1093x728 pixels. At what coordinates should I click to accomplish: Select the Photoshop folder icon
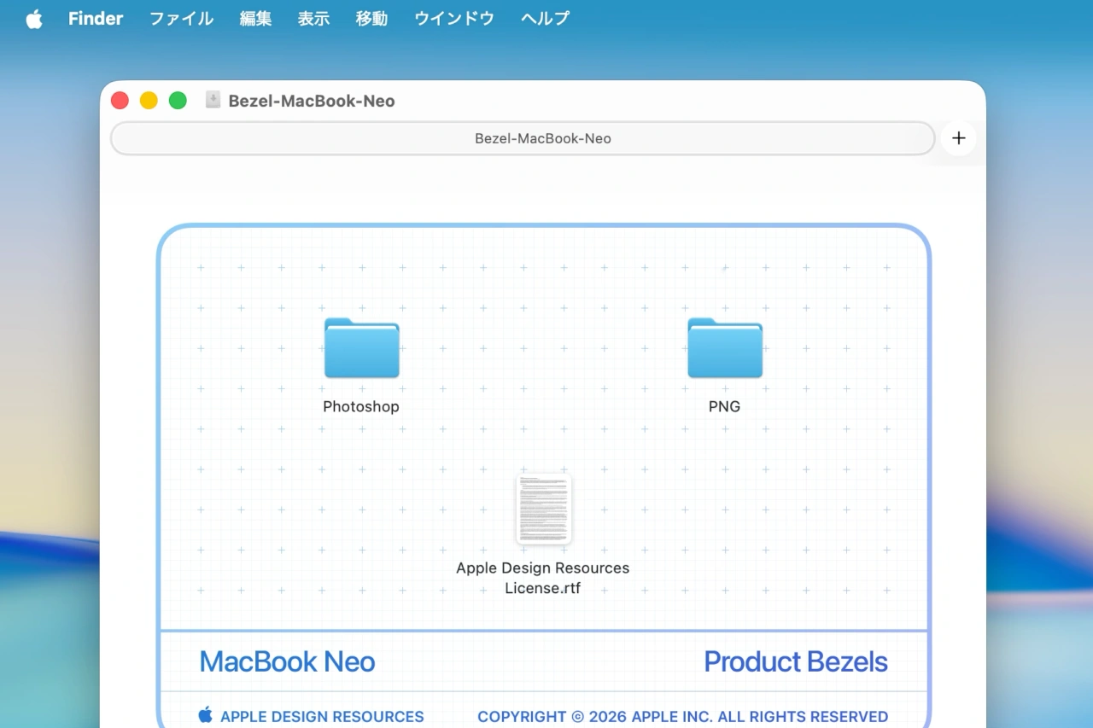[x=360, y=348]
